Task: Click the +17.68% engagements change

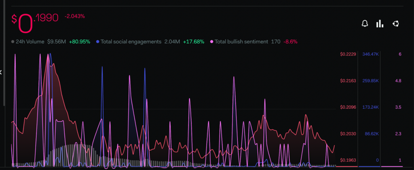Action: pos(194,42)
